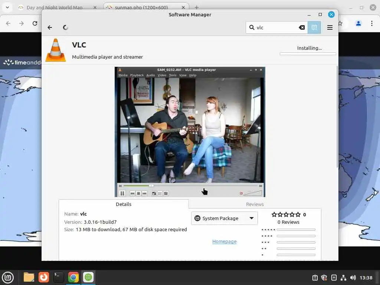
Task: Click in the search field containing vlc
Action: coord(277,27)
